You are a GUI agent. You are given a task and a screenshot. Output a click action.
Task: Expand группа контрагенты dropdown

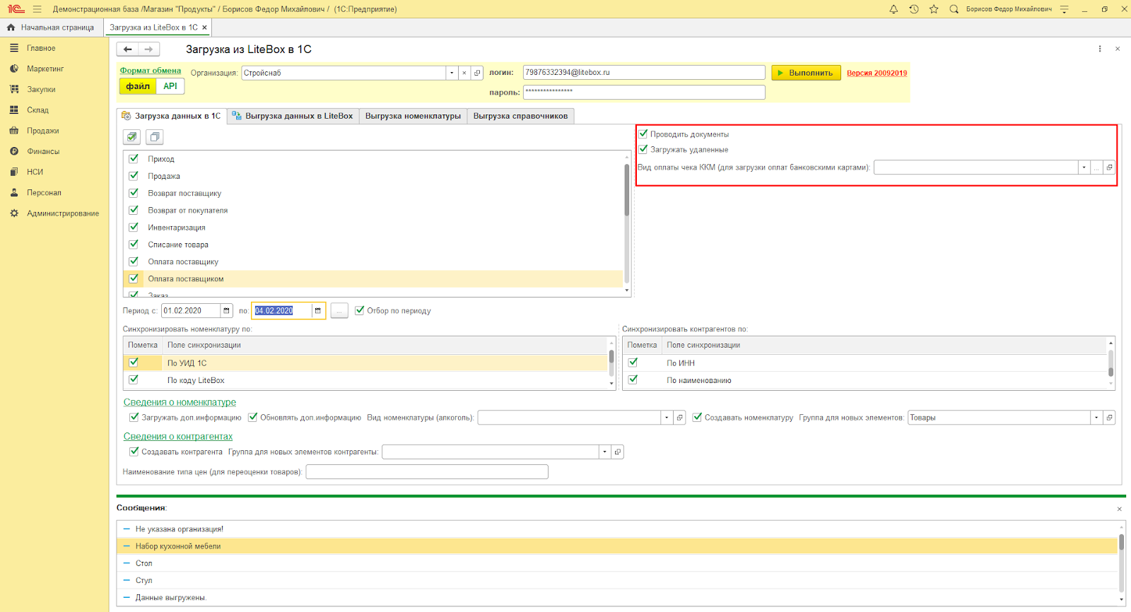(604, 452)
